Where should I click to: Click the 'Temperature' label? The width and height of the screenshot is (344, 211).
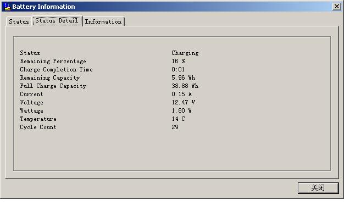pyautogui.click(x=38, y=119)
